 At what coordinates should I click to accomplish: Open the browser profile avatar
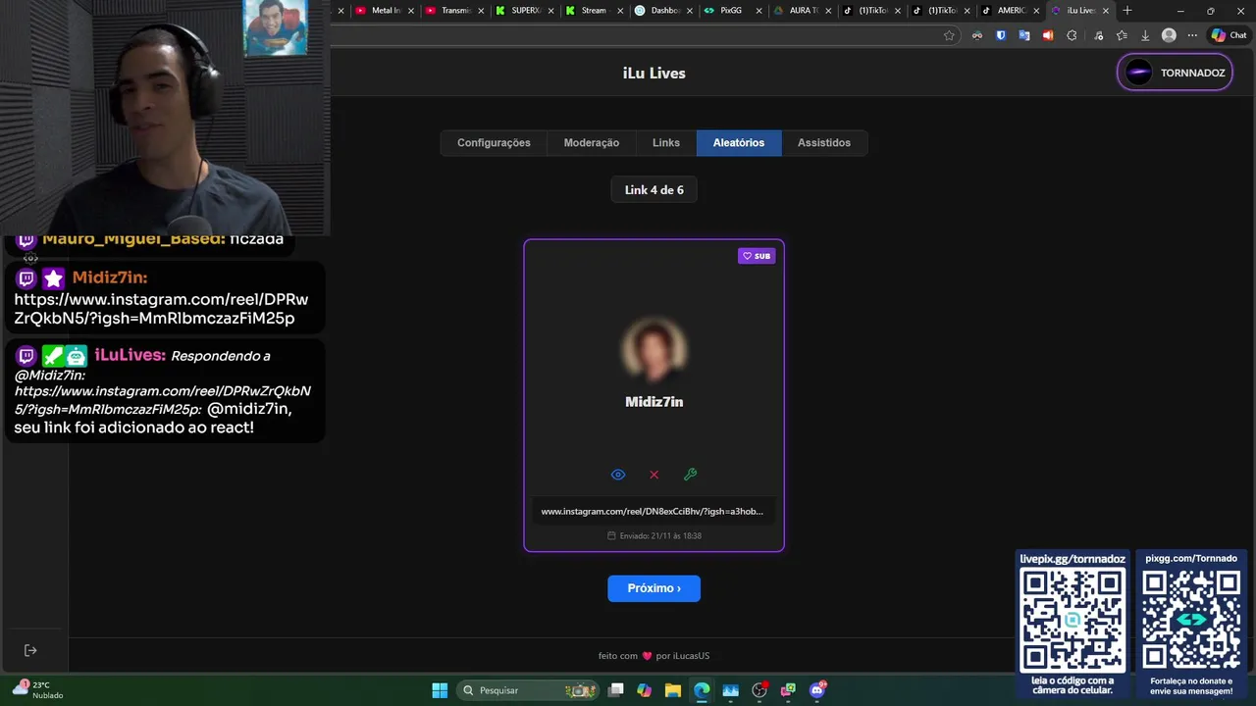(1169, 35)
